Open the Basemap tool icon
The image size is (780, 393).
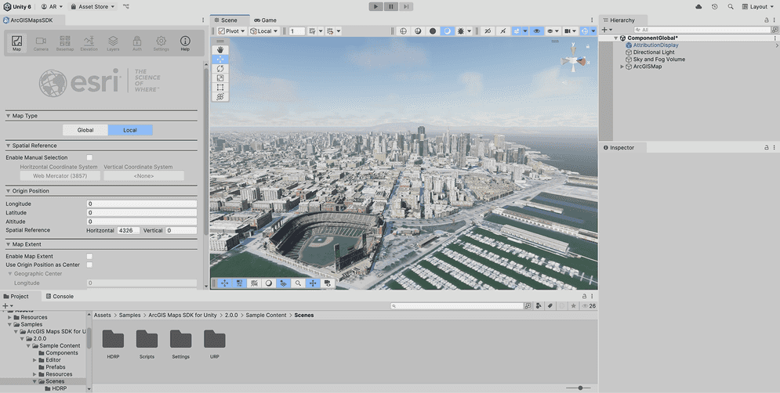pos(64,43)
